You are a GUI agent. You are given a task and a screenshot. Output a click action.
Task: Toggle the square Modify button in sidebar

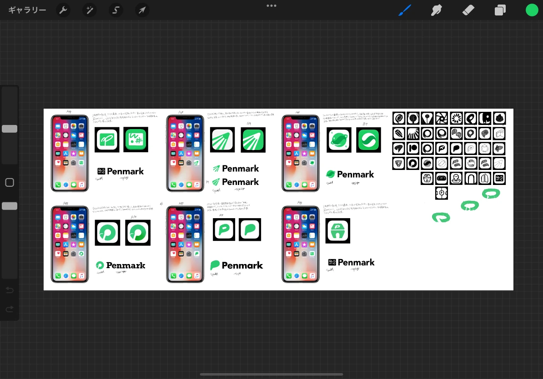coord(10,183)
